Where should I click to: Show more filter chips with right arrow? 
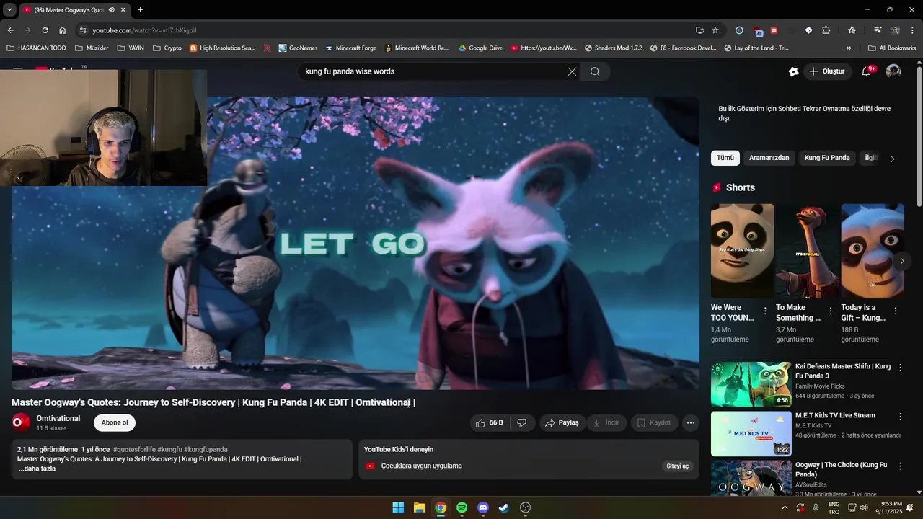tap(893, 159)
